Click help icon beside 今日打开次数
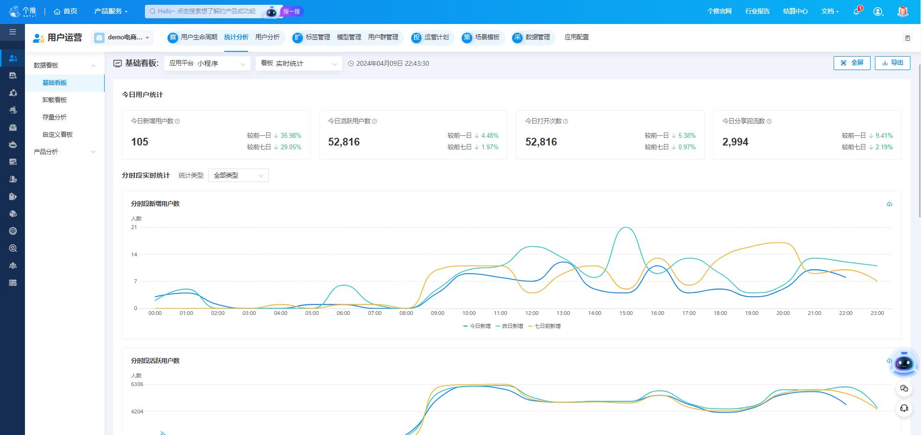The width and height of the screenshot is (921, 435). (x=565, y=121)
